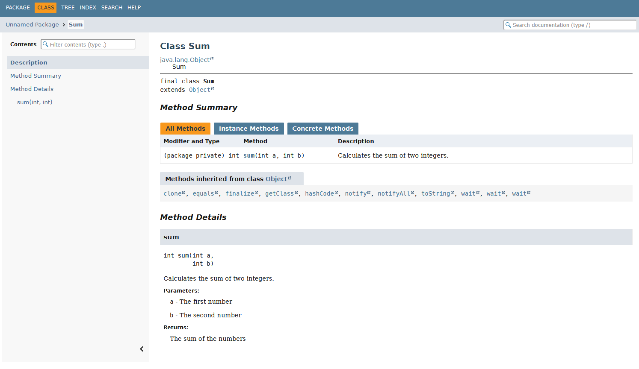Image resolution: width=639 pixels, height=369 pixels.
Task: Open the inherited toString method link
Action: [438, 193]
